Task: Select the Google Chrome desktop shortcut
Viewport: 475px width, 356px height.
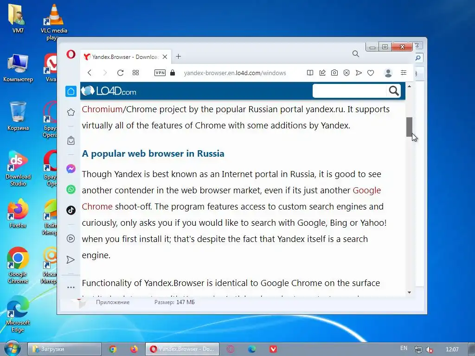Action: click(18, 266)
